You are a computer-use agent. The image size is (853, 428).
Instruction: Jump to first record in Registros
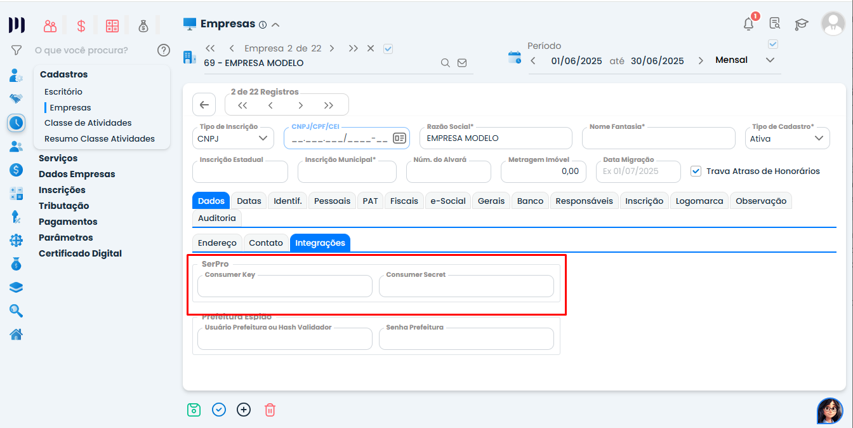(242, 105)
